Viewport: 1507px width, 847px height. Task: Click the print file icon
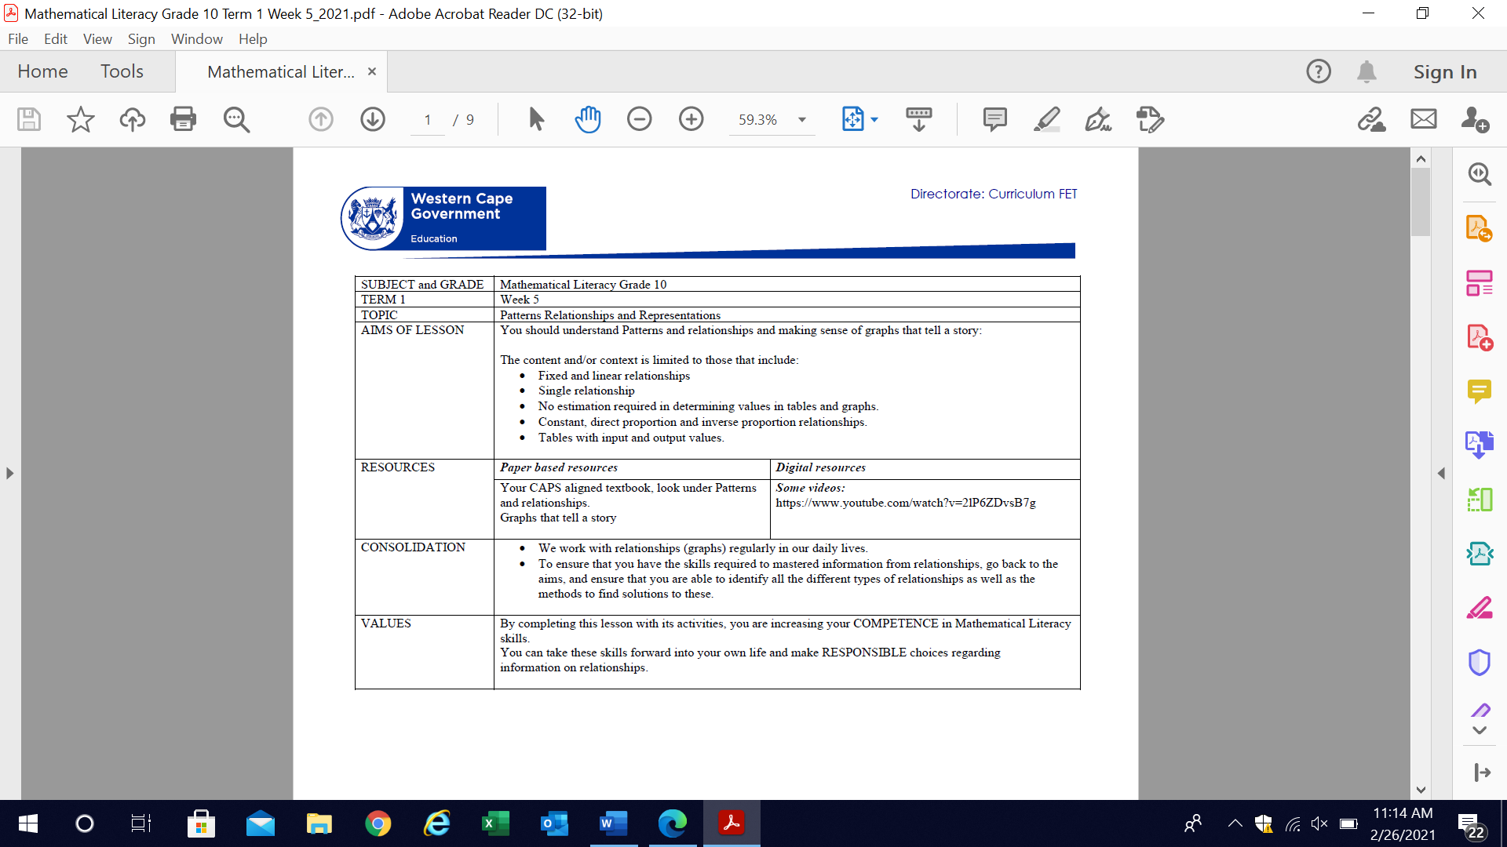pos(183,119)
